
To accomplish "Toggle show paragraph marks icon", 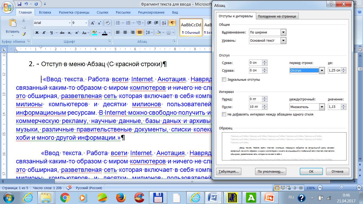I will click(172, 23).
